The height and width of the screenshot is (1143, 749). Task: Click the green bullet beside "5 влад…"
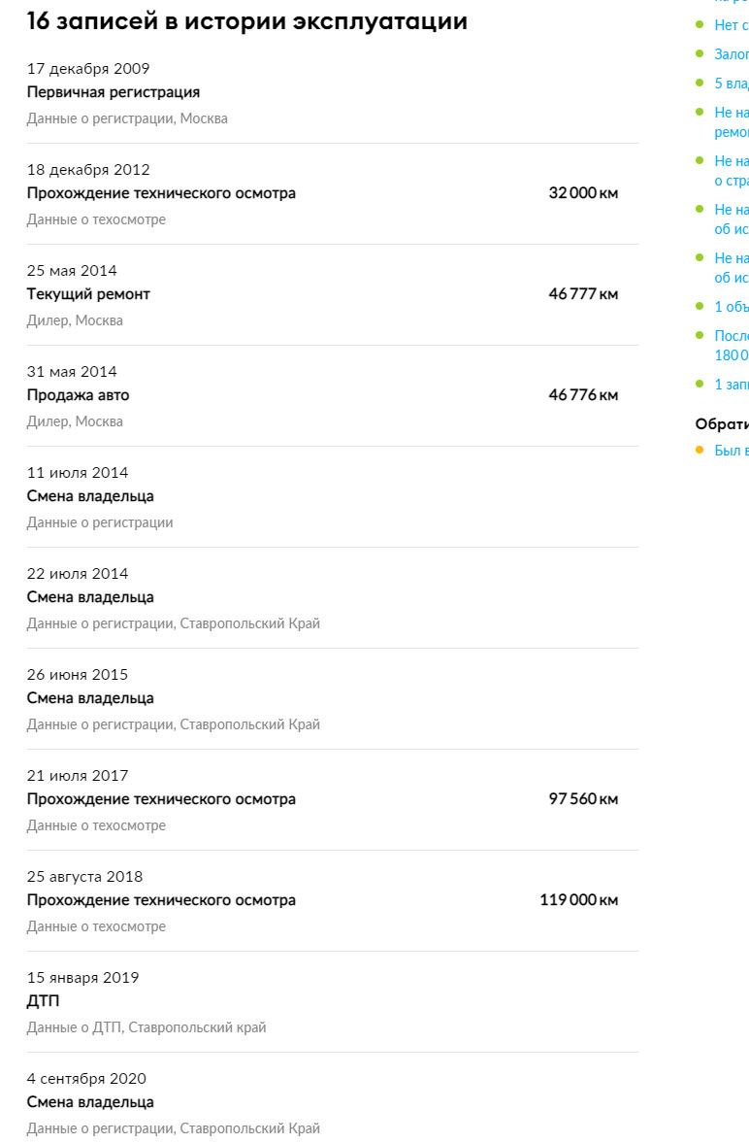click(700, 83)
